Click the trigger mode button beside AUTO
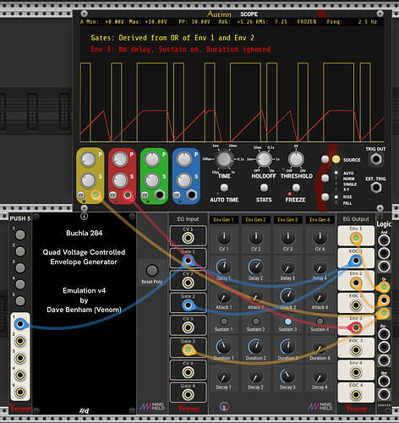 point(325,179)
